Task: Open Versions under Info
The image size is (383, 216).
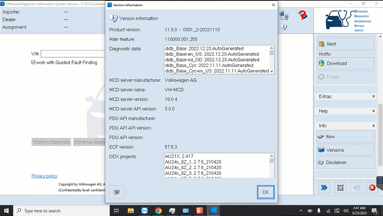Action: (346, 150)
